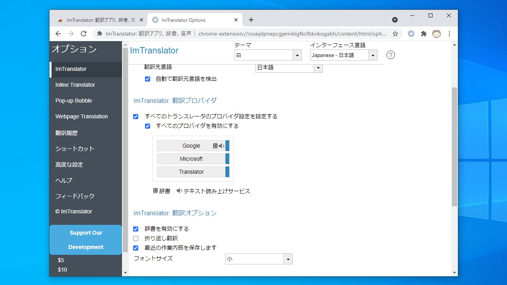
Task: Toggle 自動で翻訳元言語を検出 checkbox
Action: pyautogui.click(x=147, y=79)
